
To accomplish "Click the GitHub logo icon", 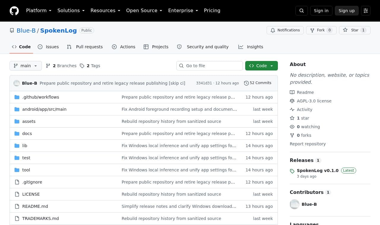I will pyautogui.click(x=14, y=11).
